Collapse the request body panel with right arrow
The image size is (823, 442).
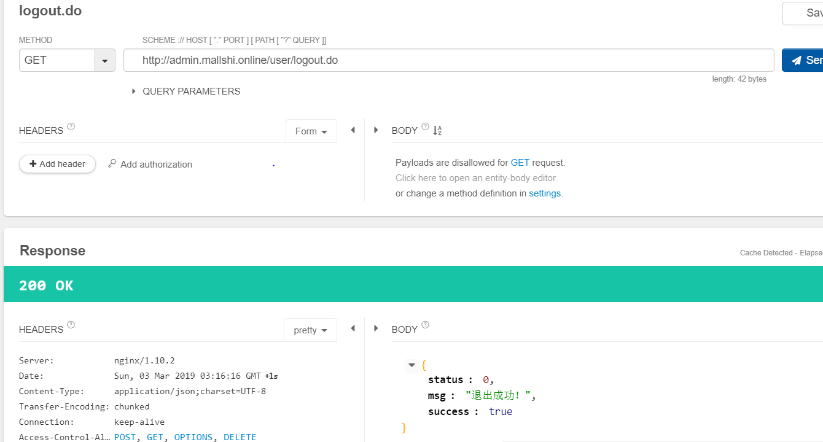pos(376,130)
